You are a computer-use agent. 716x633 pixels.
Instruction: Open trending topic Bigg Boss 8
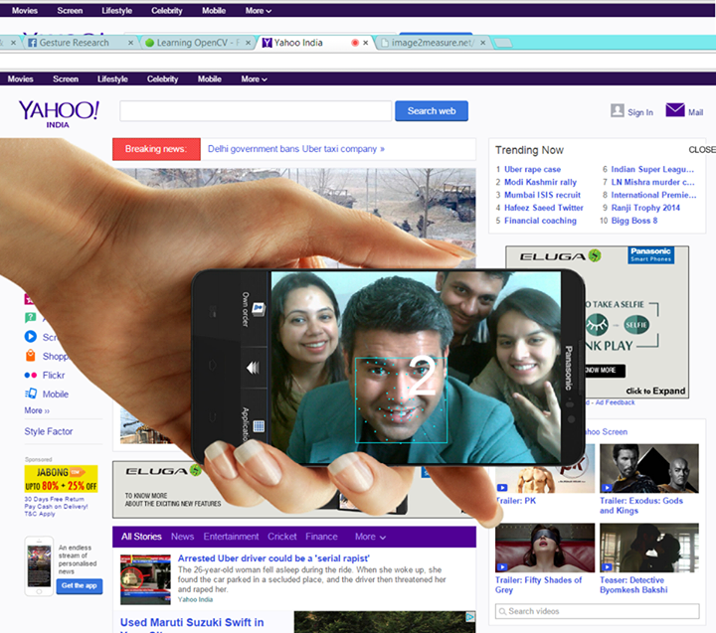coord(634,221)
